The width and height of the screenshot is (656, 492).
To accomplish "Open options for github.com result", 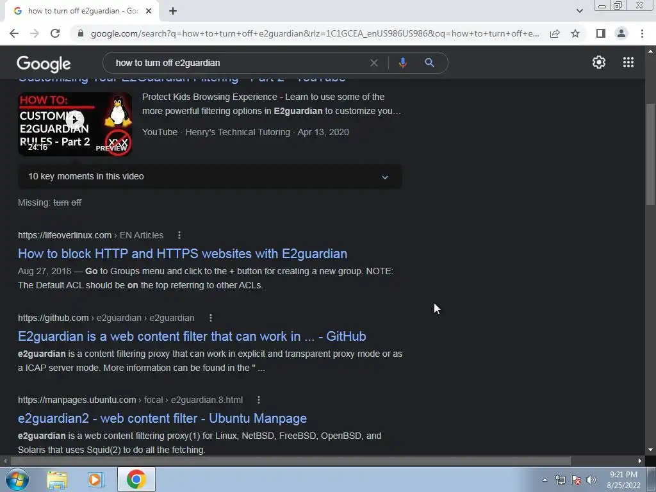I will point(210,318).
